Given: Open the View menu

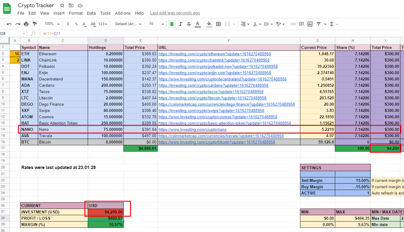Looking at the screenshot, I should click(44, 13).
